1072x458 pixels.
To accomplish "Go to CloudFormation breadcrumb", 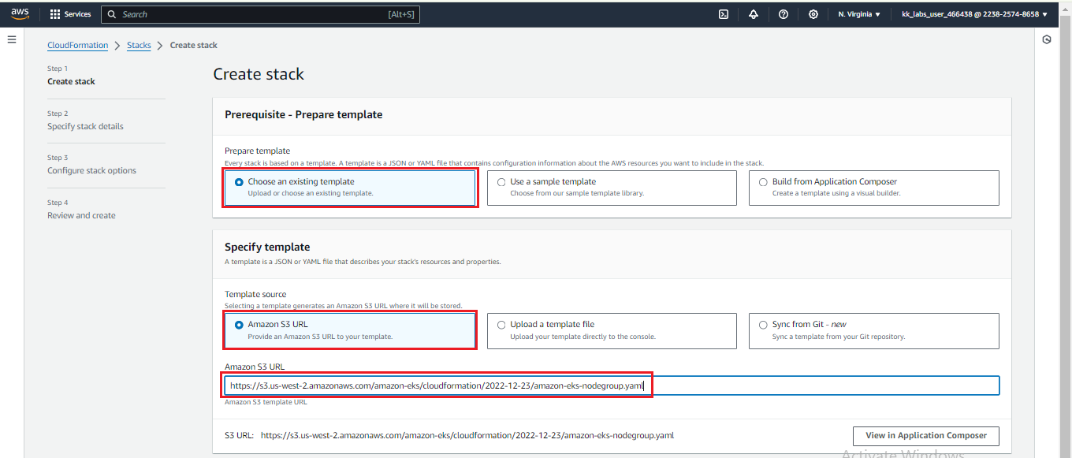I will 78,46.
